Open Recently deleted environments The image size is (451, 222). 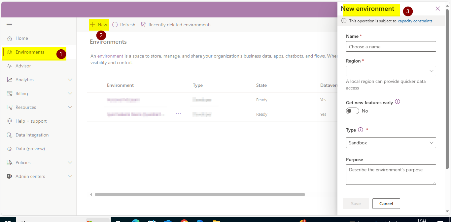176,25
